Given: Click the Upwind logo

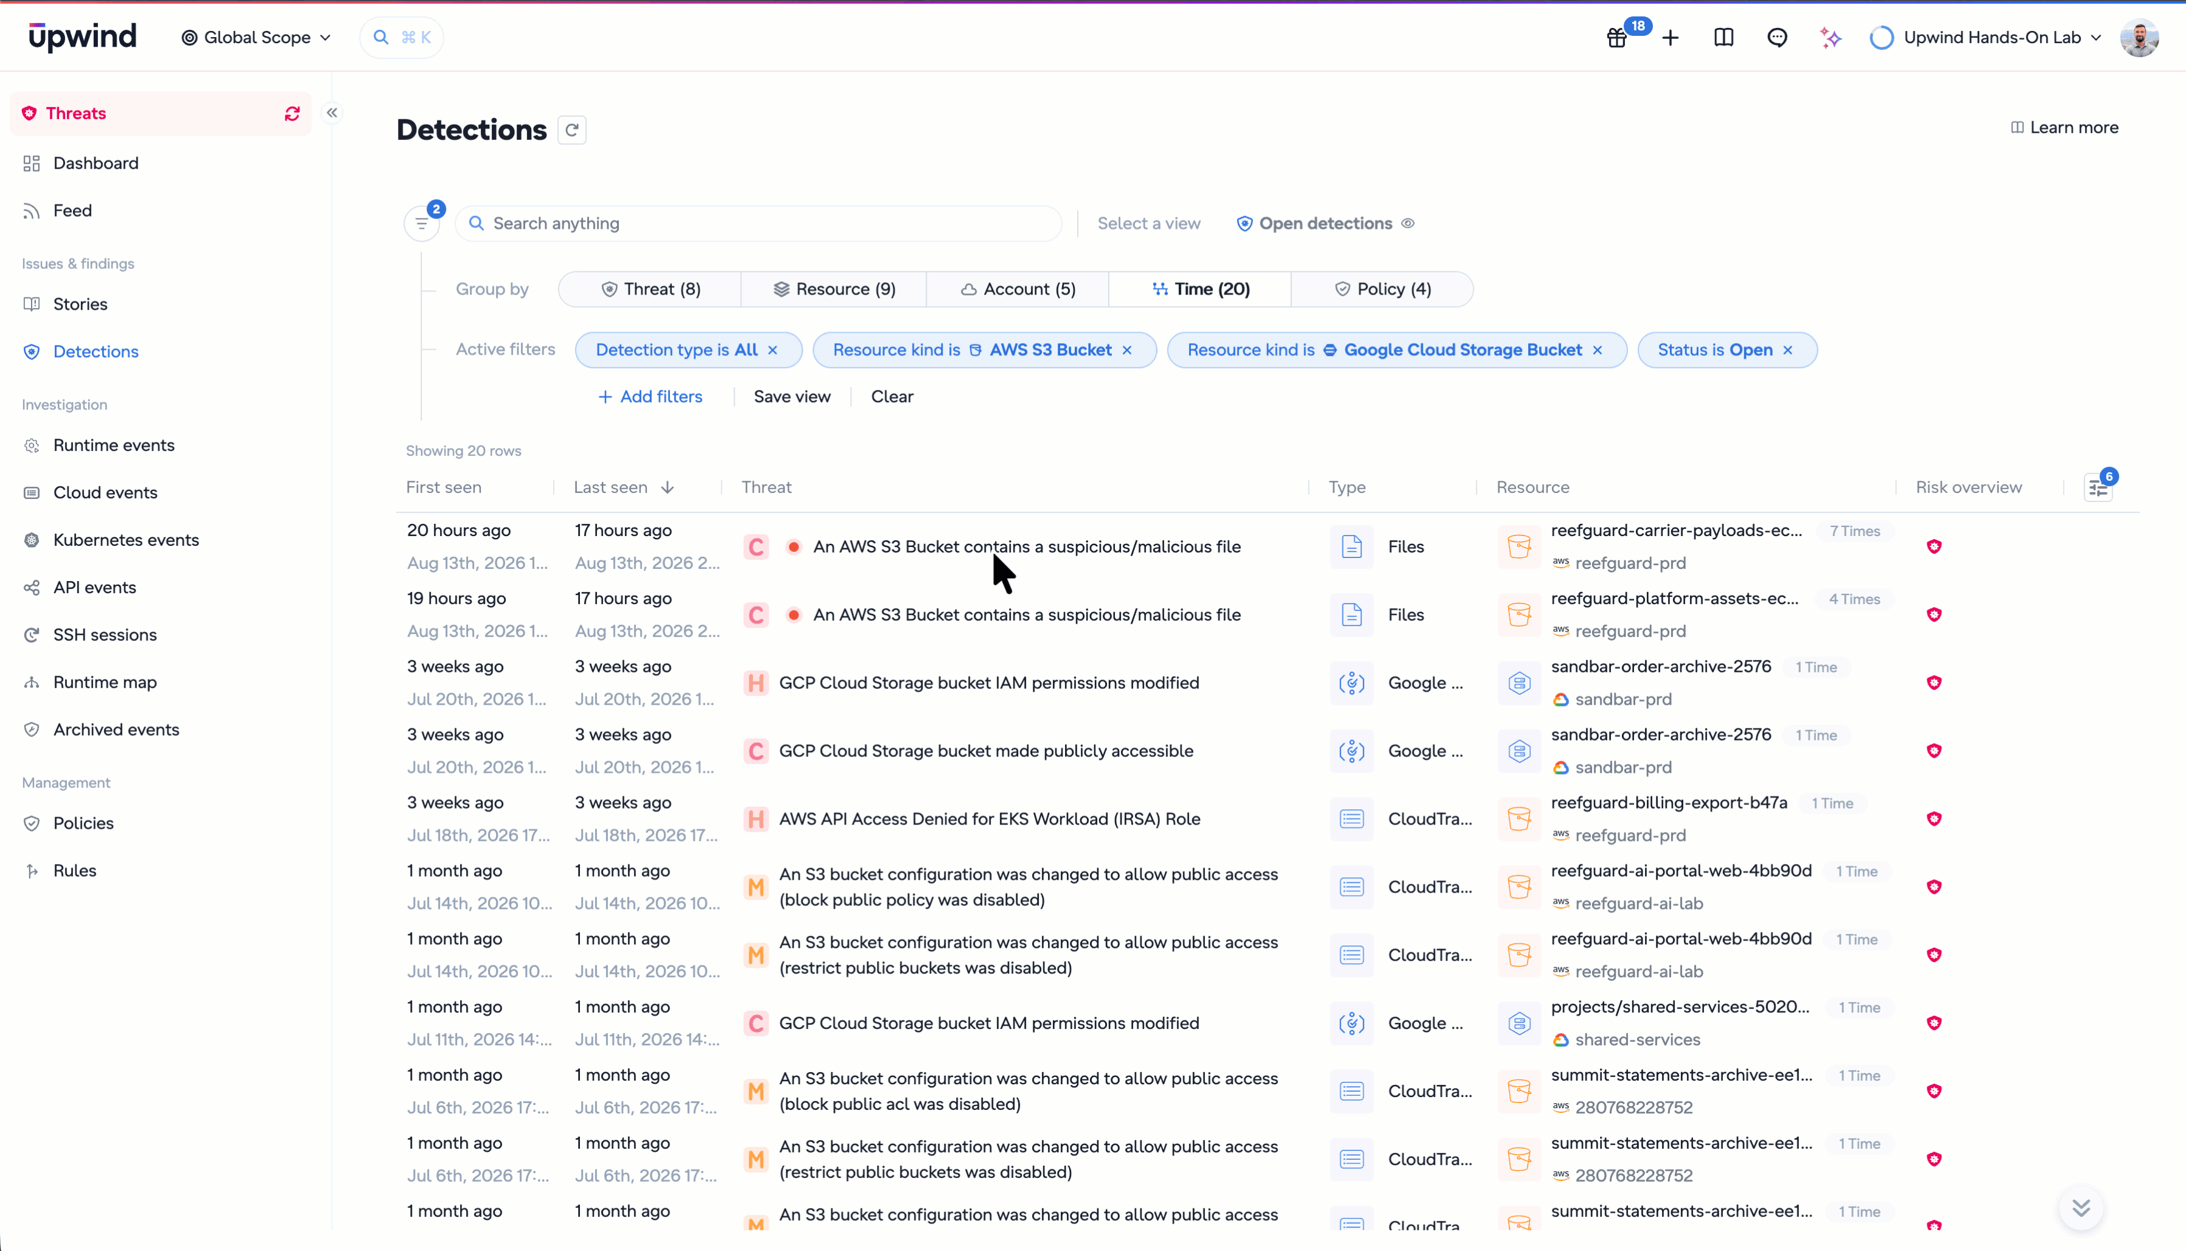Looking at the screenshot, I should pyautogui.click(x=83, y=36).
